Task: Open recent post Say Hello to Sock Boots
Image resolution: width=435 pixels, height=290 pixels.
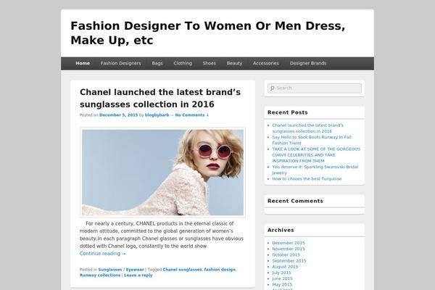Action: [312, 140]
